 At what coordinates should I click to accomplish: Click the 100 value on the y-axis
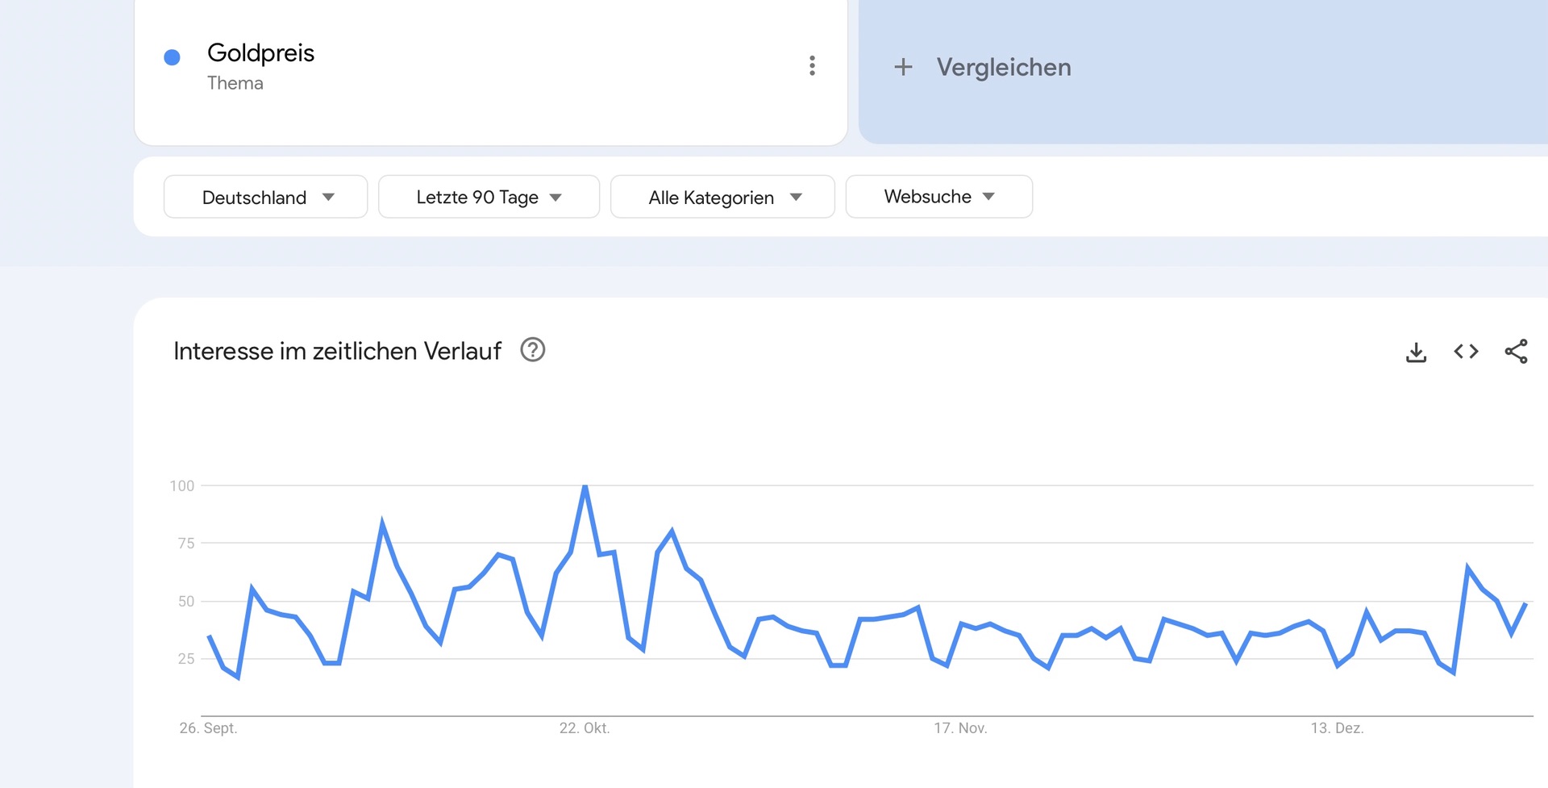click(182, 486)
